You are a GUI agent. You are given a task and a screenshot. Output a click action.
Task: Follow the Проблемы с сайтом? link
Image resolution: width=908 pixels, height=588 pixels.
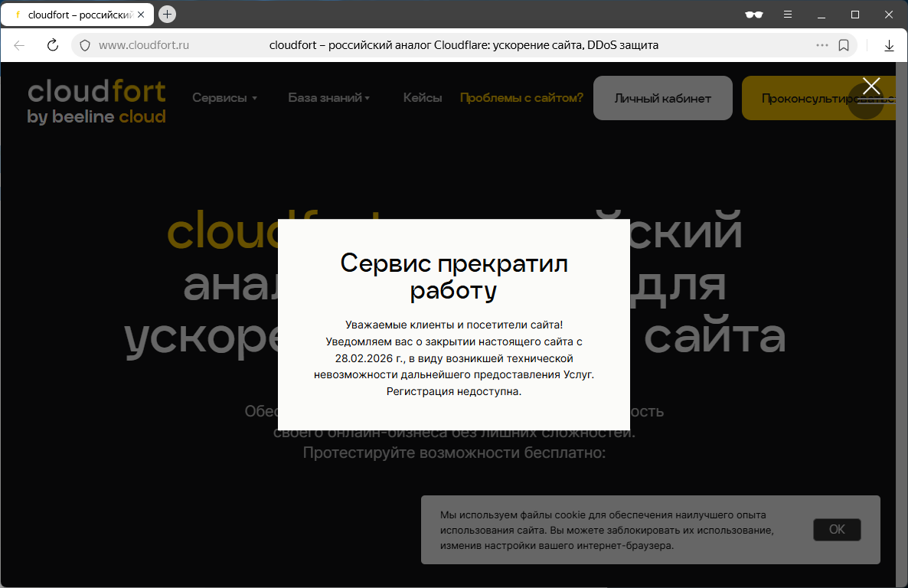coord(521,98)
